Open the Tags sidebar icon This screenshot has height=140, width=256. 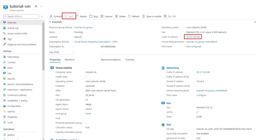pyautogui.click(x=4, y=39)
